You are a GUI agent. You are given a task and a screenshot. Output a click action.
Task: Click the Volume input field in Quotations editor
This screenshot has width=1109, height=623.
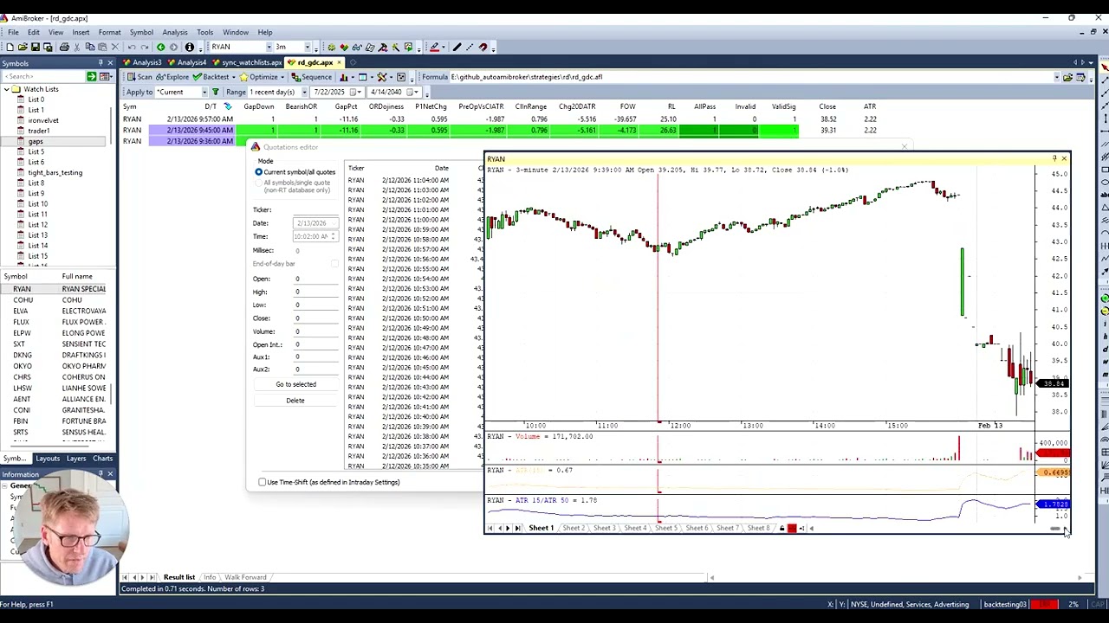point(315,331)
